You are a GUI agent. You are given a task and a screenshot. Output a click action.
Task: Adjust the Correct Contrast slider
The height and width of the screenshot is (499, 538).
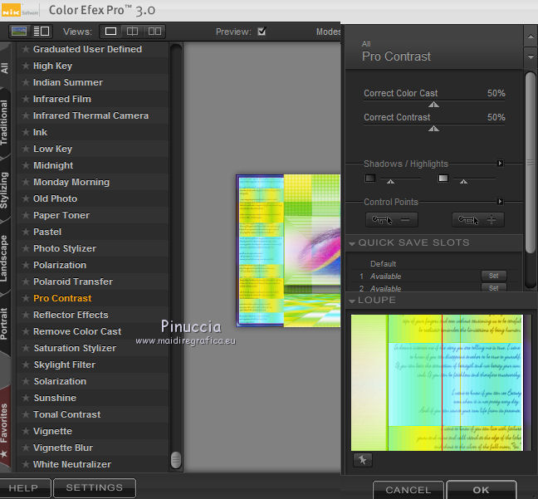coord(433,128)
